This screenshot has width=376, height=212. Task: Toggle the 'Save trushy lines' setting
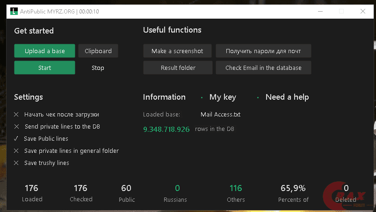tap(16, 163)
